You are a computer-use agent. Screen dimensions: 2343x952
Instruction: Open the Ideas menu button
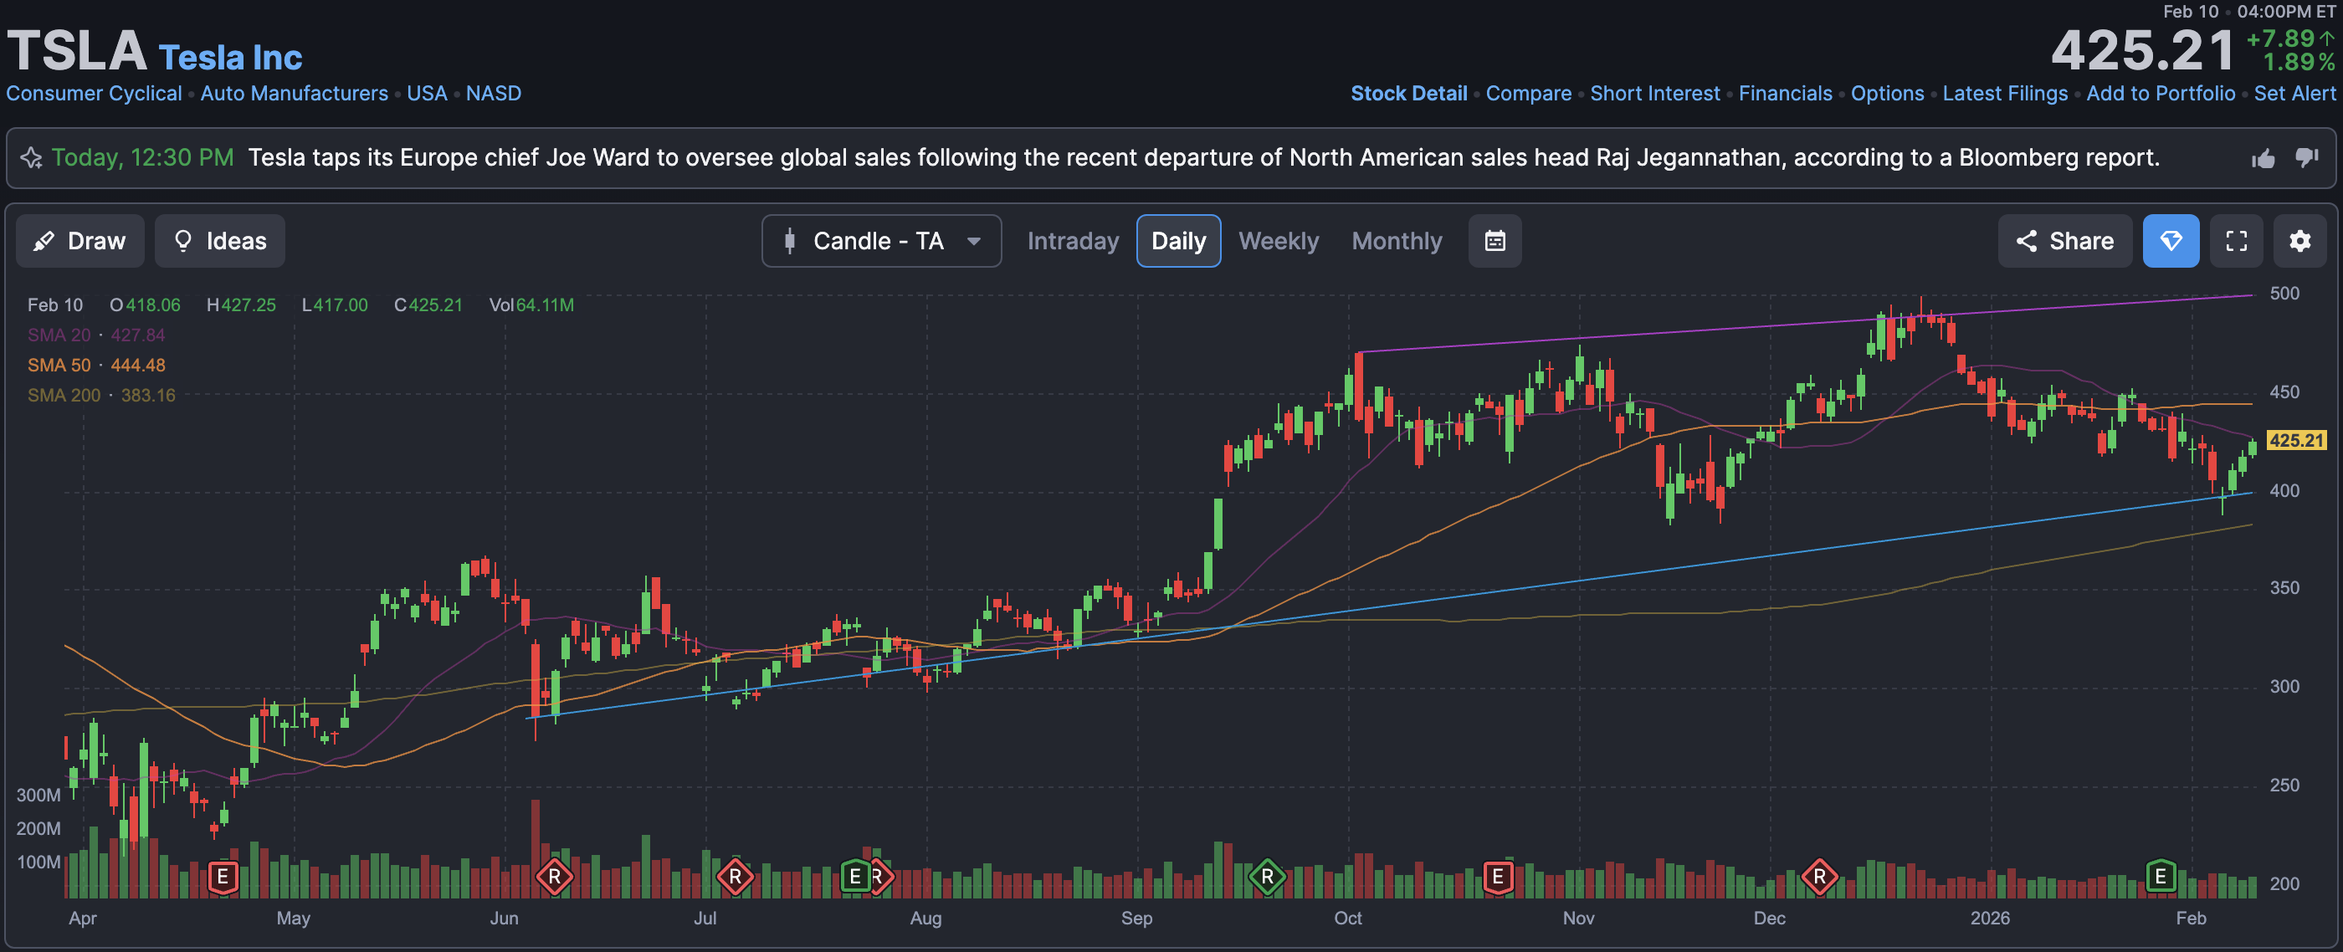click(x=219, y=241)
